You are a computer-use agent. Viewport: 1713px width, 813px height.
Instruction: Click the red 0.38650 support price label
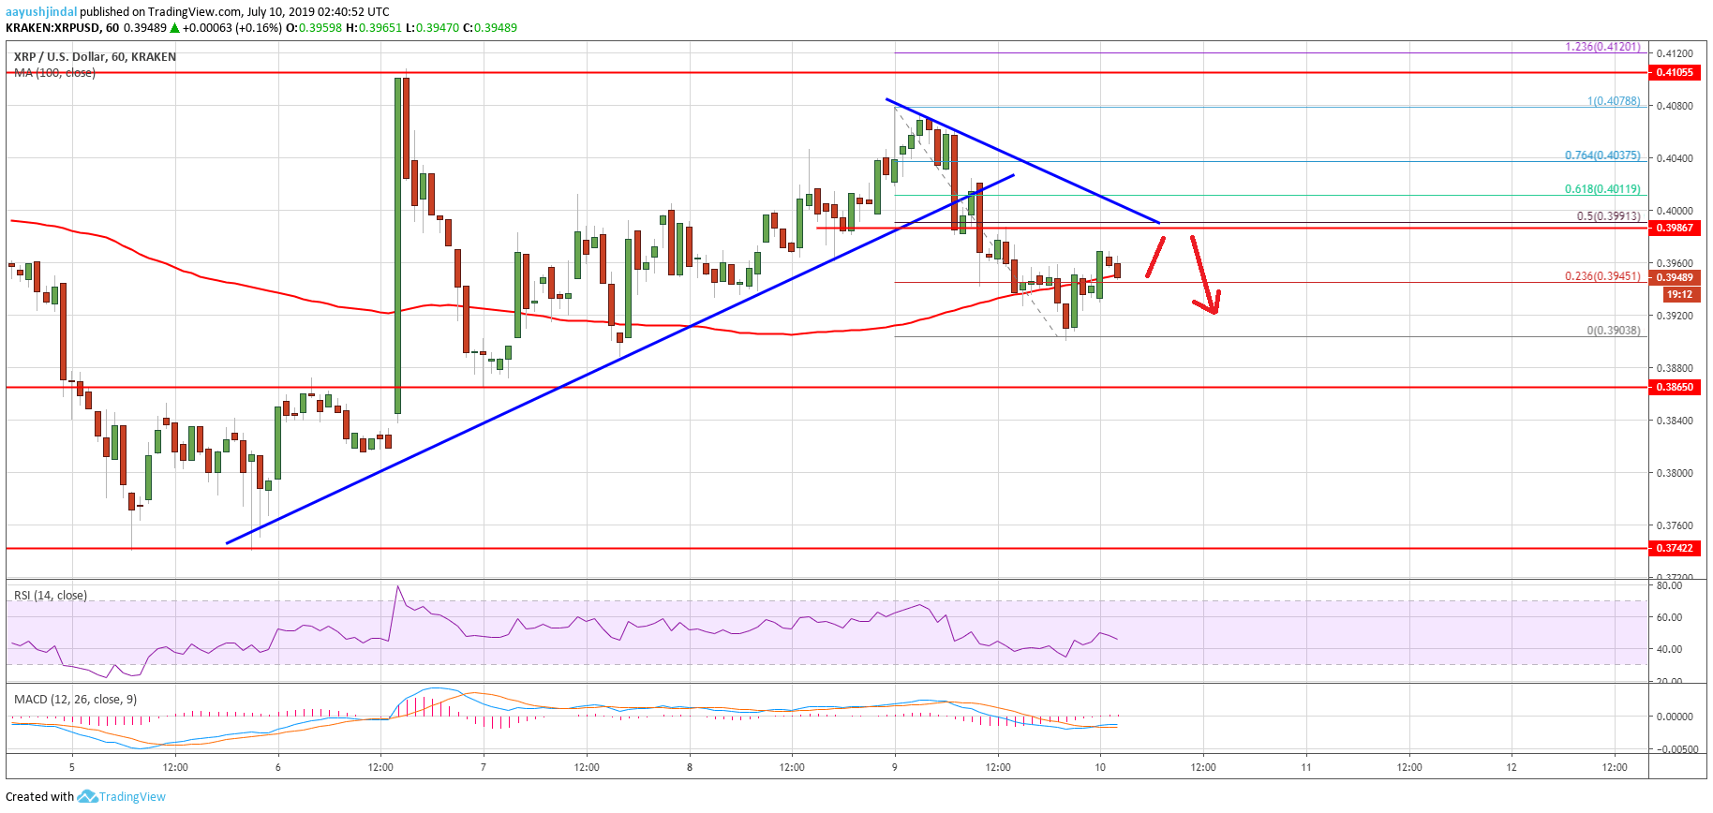[1676, 387]
